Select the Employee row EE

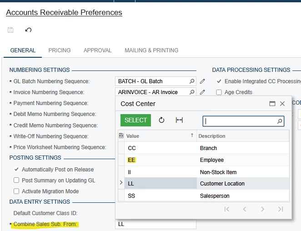pyautogui.click(x=132, y=160)
